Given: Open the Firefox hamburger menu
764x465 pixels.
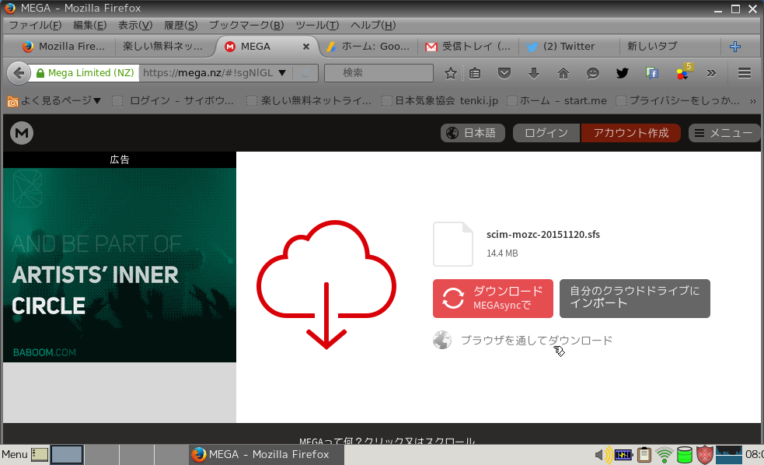Looking at the screenshot, I should tap(744, 73).
